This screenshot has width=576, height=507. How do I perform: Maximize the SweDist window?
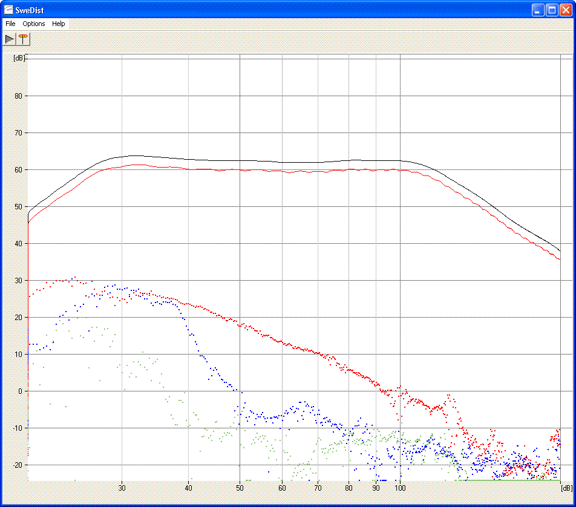coord(552,10)
